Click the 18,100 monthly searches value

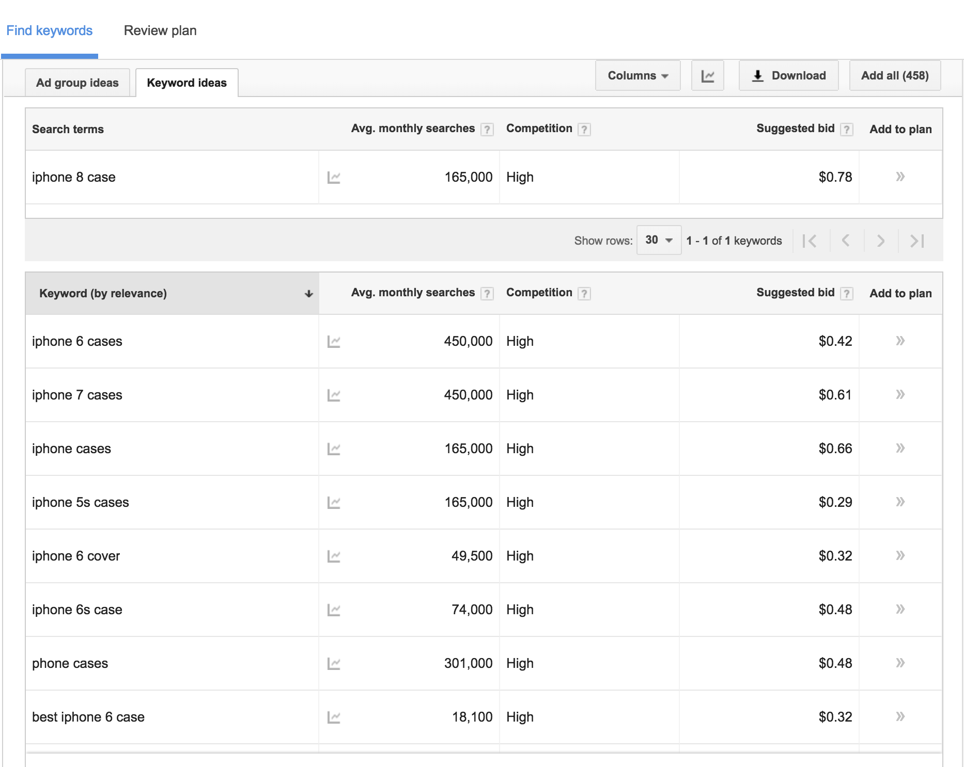coord(473,717)
